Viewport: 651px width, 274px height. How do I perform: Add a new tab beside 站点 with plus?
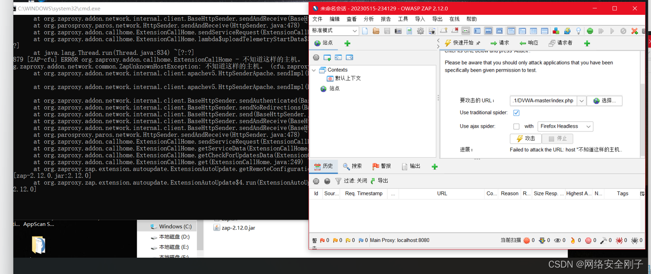[x=347, y=44]
